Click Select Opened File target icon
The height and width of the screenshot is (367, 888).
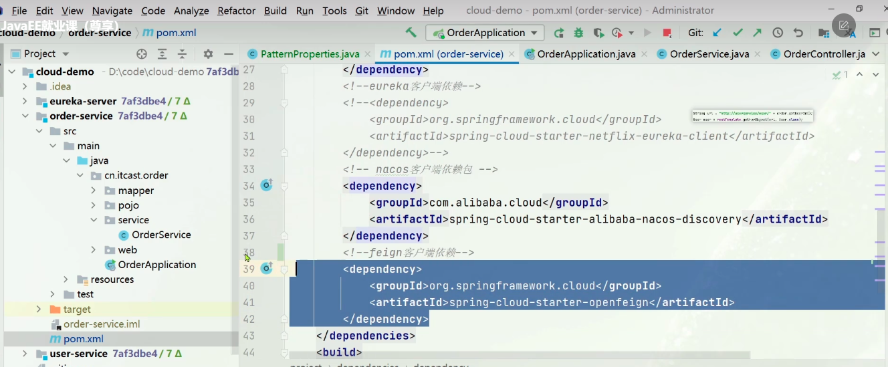tap(142, 53)
